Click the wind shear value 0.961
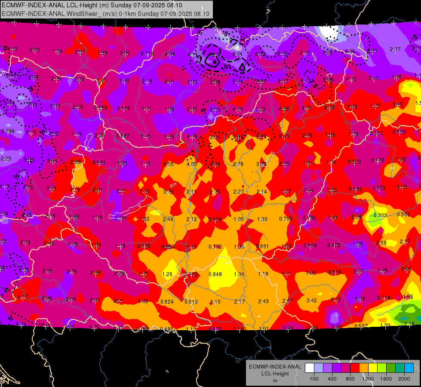This screenshot has width=421, height=387. tap(403, 214)
